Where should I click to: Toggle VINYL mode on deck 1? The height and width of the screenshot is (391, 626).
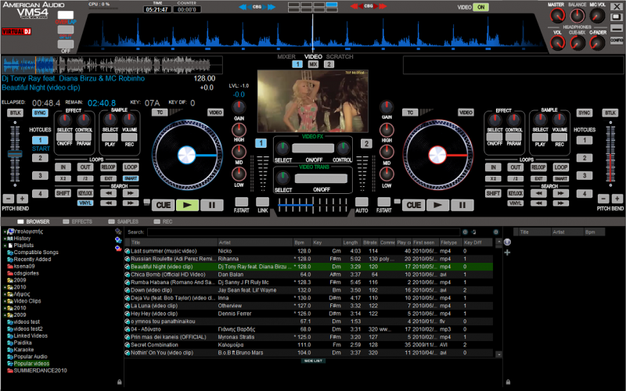(x=85, y=203)
